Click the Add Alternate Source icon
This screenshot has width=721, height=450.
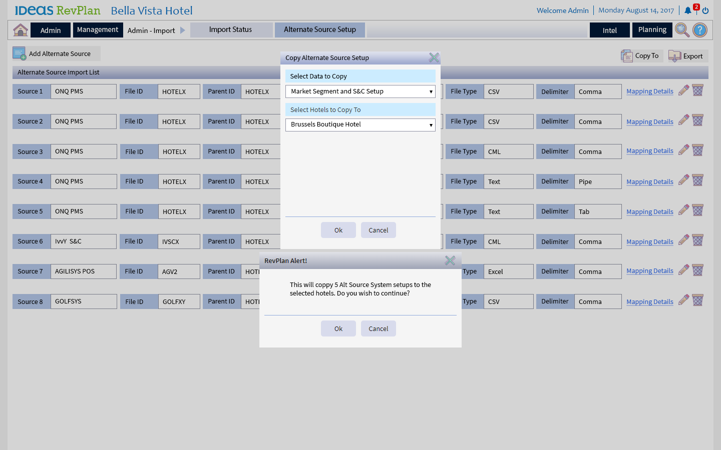coord(20,53)
